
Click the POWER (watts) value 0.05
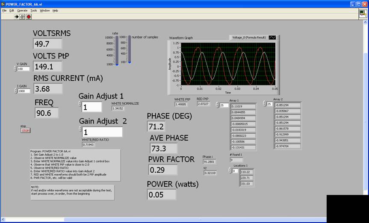click(x=162, y=194)
